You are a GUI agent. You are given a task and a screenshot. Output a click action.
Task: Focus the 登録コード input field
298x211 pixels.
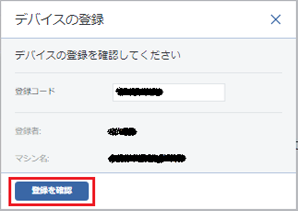click(x=169, y=92)
